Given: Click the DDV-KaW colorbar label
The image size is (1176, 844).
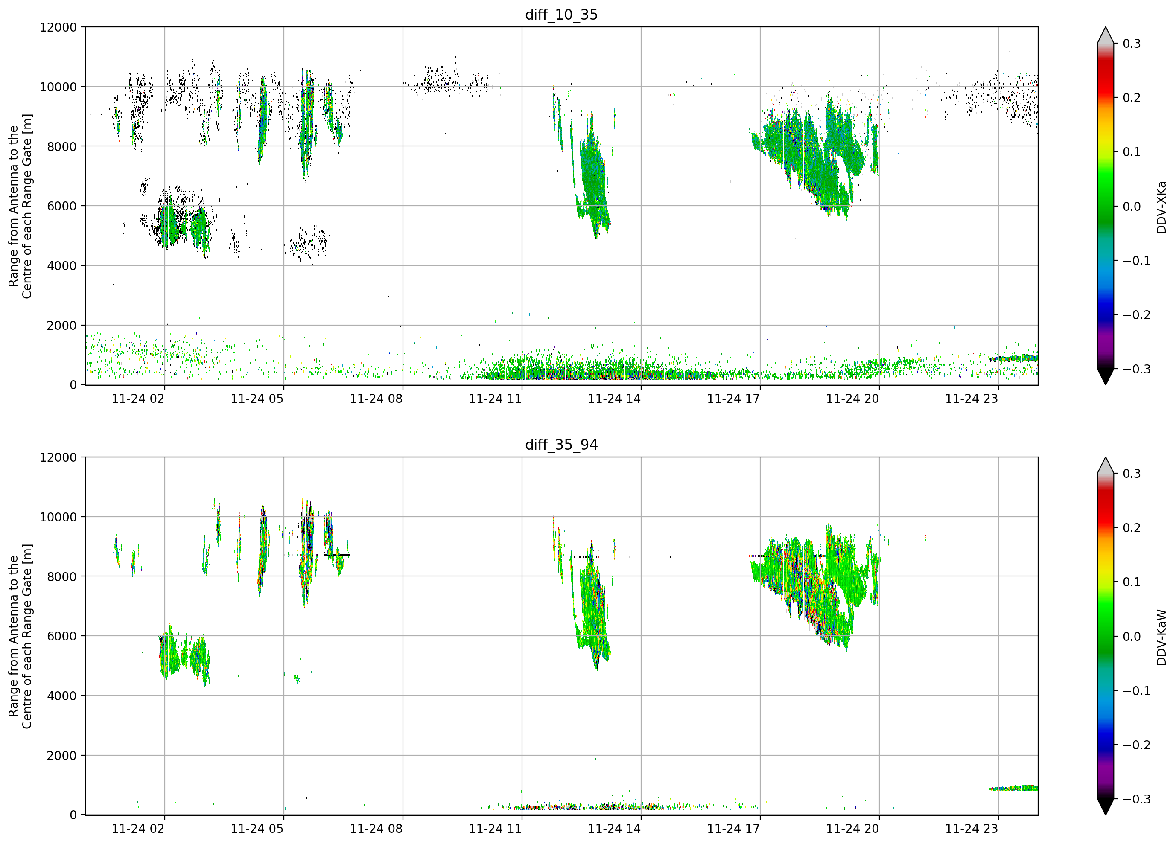Looking at the screenshot, I should (x=1161, y=637).
